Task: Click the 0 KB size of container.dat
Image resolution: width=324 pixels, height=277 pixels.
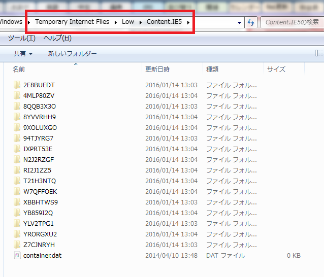Action: coord(294,256)
